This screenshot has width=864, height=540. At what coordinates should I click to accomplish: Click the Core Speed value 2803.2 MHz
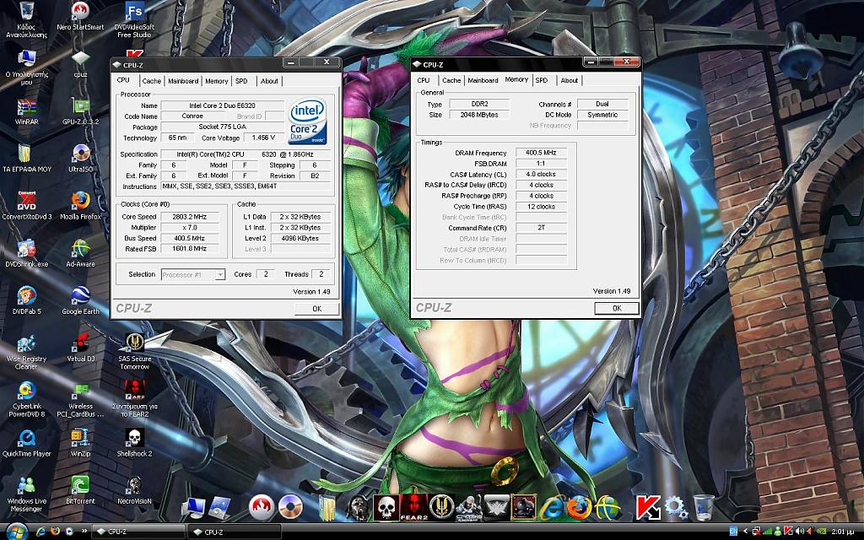click(189, 217)
